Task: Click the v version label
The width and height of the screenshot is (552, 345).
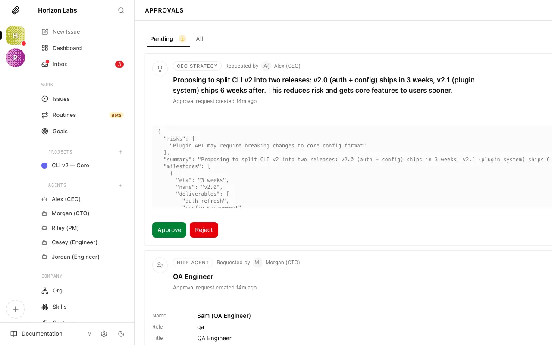Action: coord(90,334)
